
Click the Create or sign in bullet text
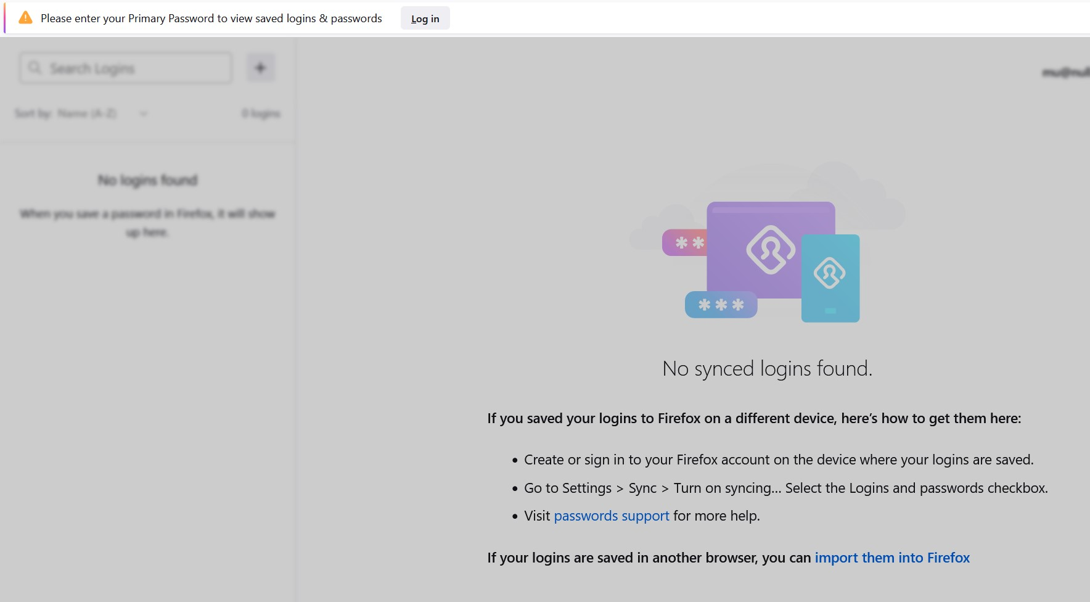(779, 460)
